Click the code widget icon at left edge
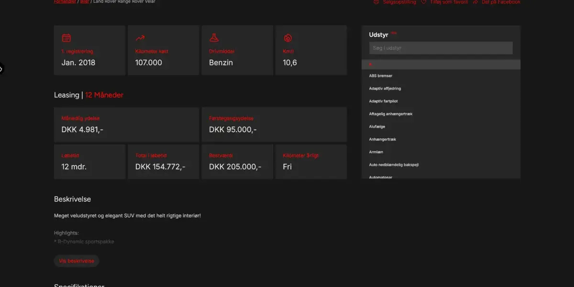 pos(1,69)
